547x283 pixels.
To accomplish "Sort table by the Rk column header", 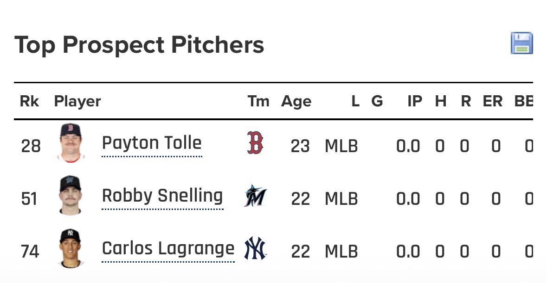I will point(29,101).
